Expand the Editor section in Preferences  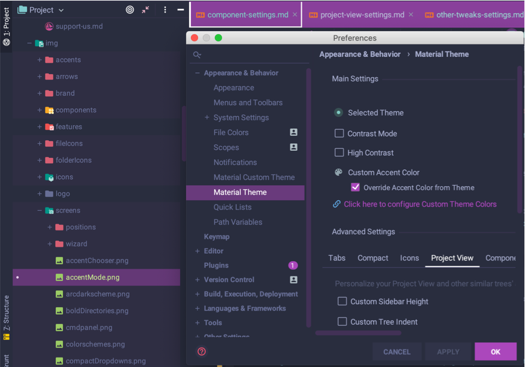[x=197, y=251]
